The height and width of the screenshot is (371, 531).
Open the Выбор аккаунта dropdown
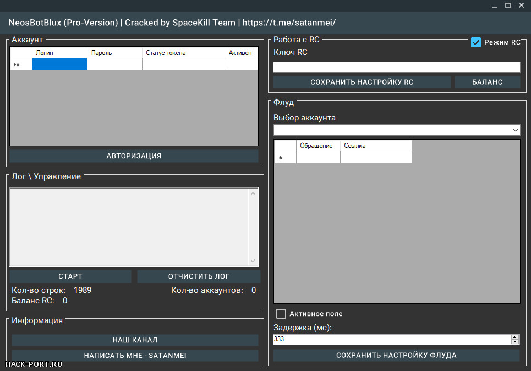(397, 130)
